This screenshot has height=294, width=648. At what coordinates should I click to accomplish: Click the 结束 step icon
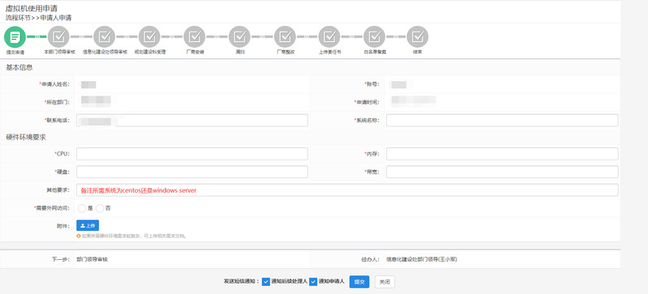[418, 36]
